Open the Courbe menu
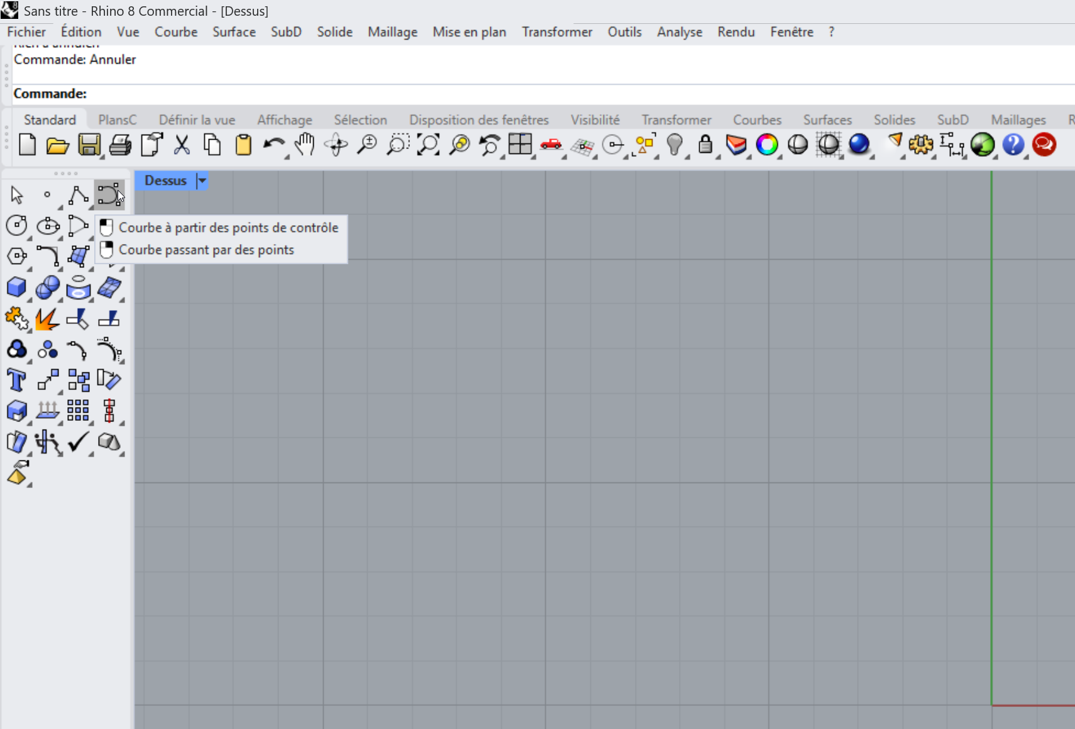This screenshot has height=729, width=1075. (176, 32)
